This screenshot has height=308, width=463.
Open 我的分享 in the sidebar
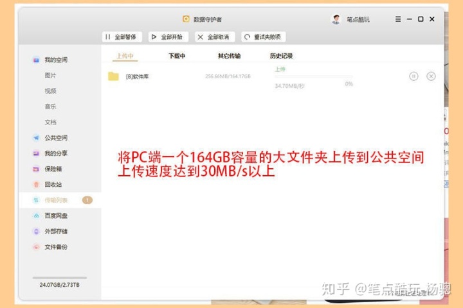[56, 153]
